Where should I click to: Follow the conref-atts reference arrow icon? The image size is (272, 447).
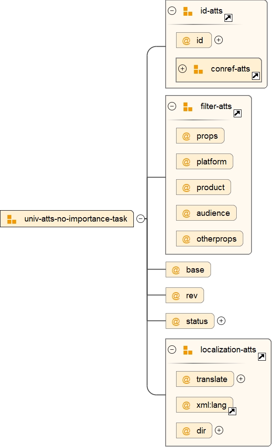pos(256,76)
